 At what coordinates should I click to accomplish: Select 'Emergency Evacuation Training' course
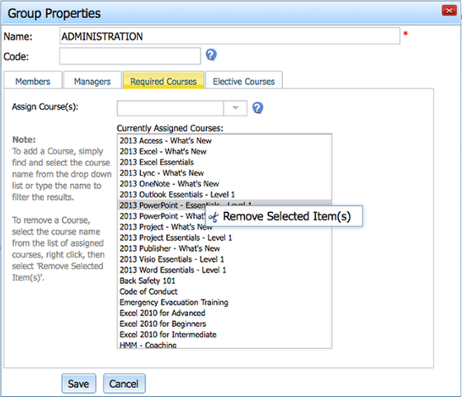click(224, 302)
